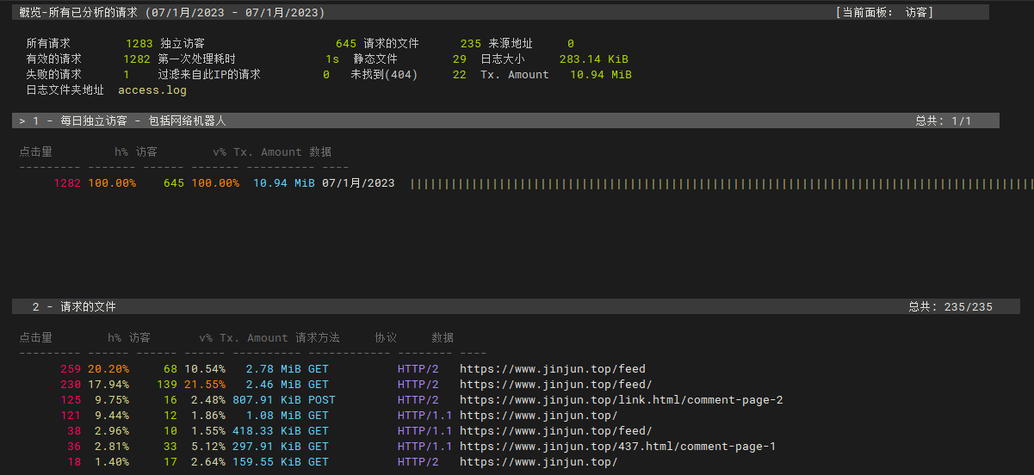Click the feed/ URL with 230 hits

coord(555,385)
